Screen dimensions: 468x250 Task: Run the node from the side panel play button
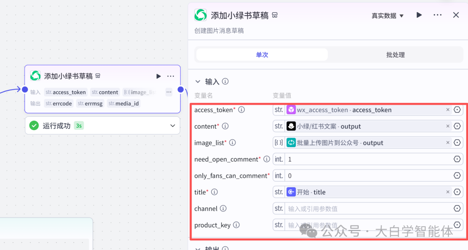[x=419, y=15]
